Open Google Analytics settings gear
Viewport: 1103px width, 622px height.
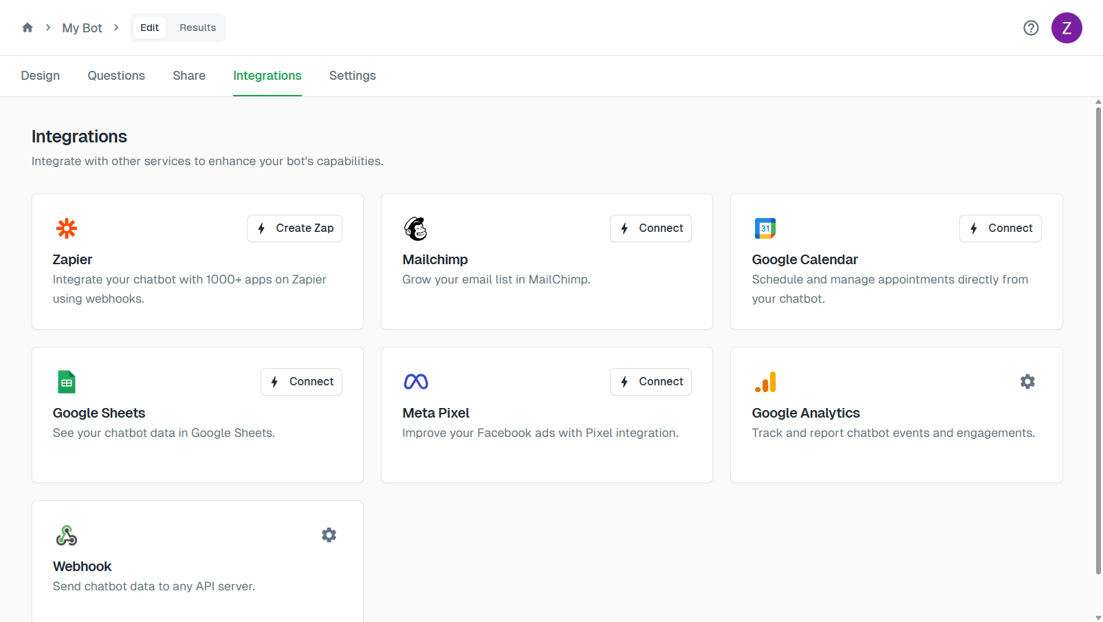point(1027,382)
